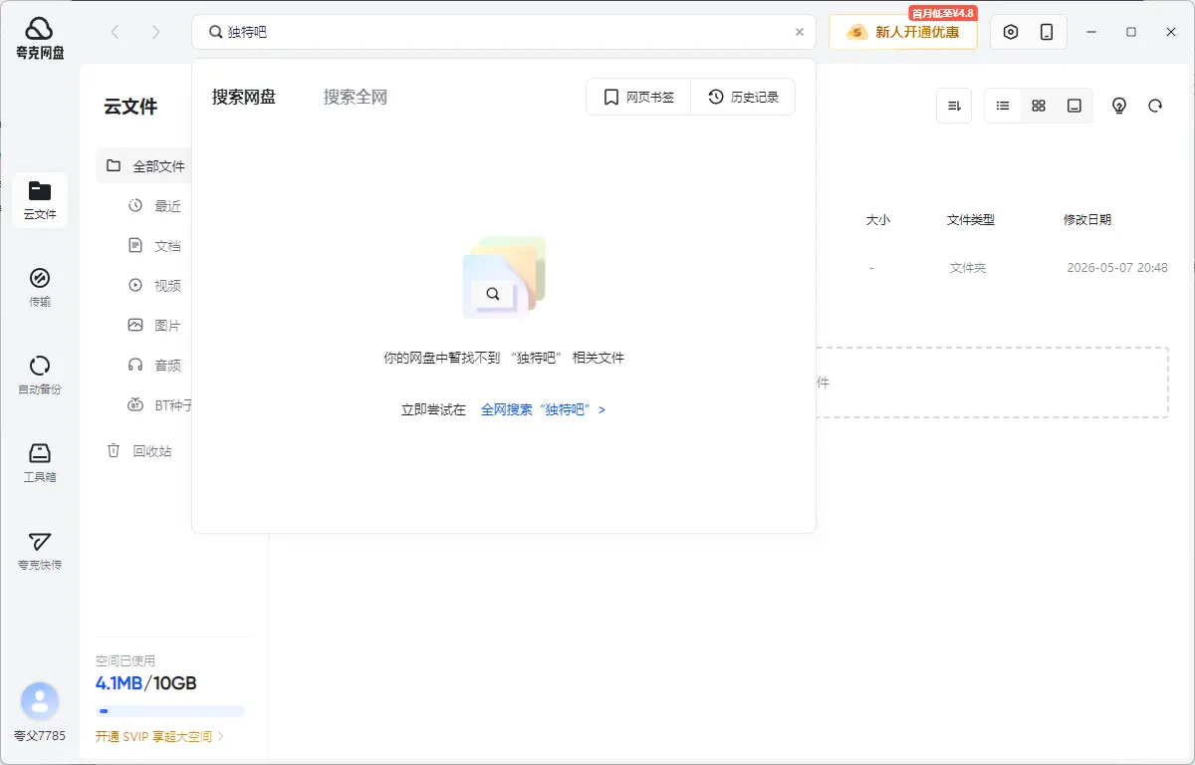
Task: Close the Quark Netdisk window
Action: click(1171, 32)
